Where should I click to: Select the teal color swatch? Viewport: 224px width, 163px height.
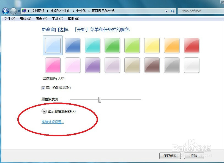pyautogui.click(x=92, y=45)
